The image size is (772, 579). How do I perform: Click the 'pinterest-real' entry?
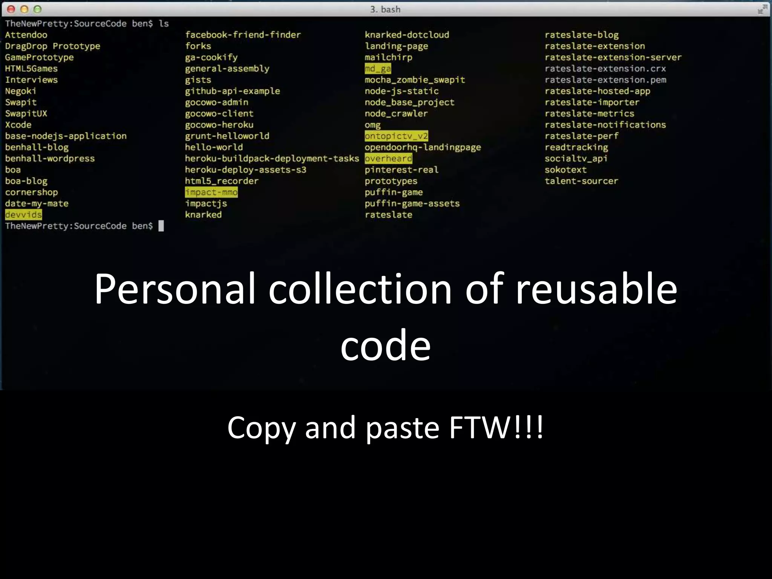tap(401, 170)
